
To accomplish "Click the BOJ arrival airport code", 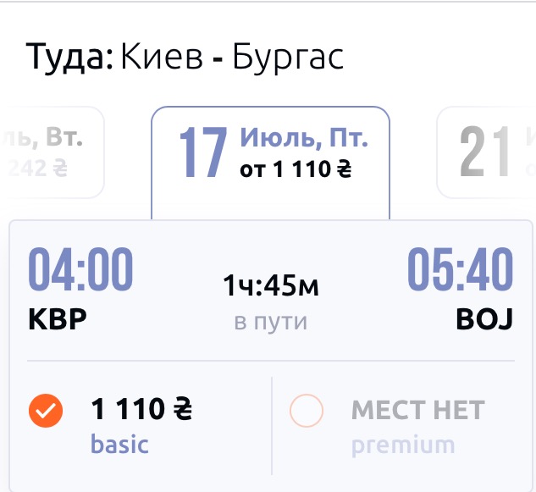I will [x=484, y=321].
